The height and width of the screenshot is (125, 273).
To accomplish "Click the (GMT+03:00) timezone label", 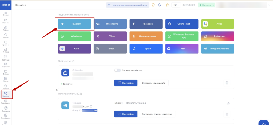I will (189, 5).
